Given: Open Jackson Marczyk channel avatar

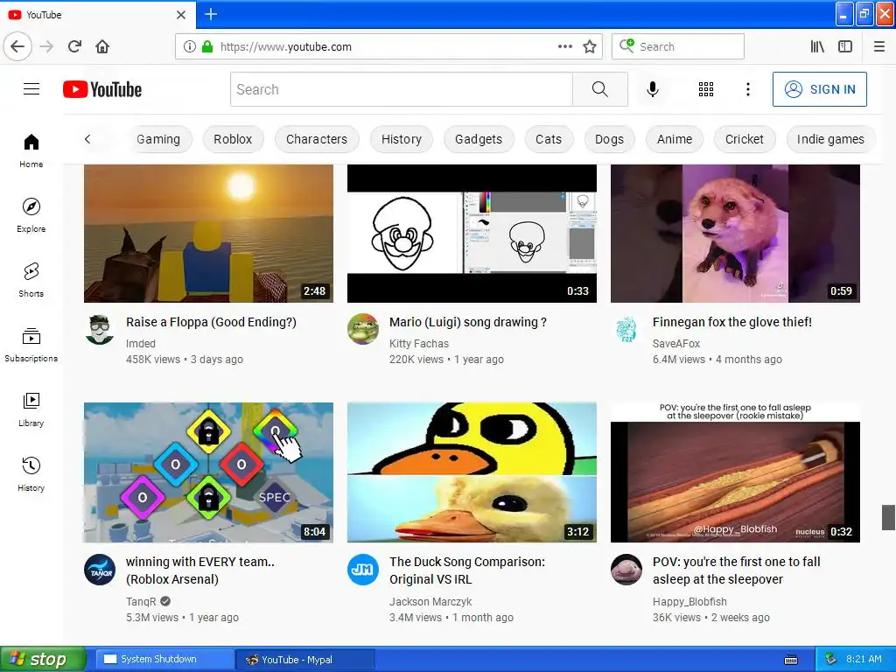Looking at the screenshot, I should click(x=363, y=570).
